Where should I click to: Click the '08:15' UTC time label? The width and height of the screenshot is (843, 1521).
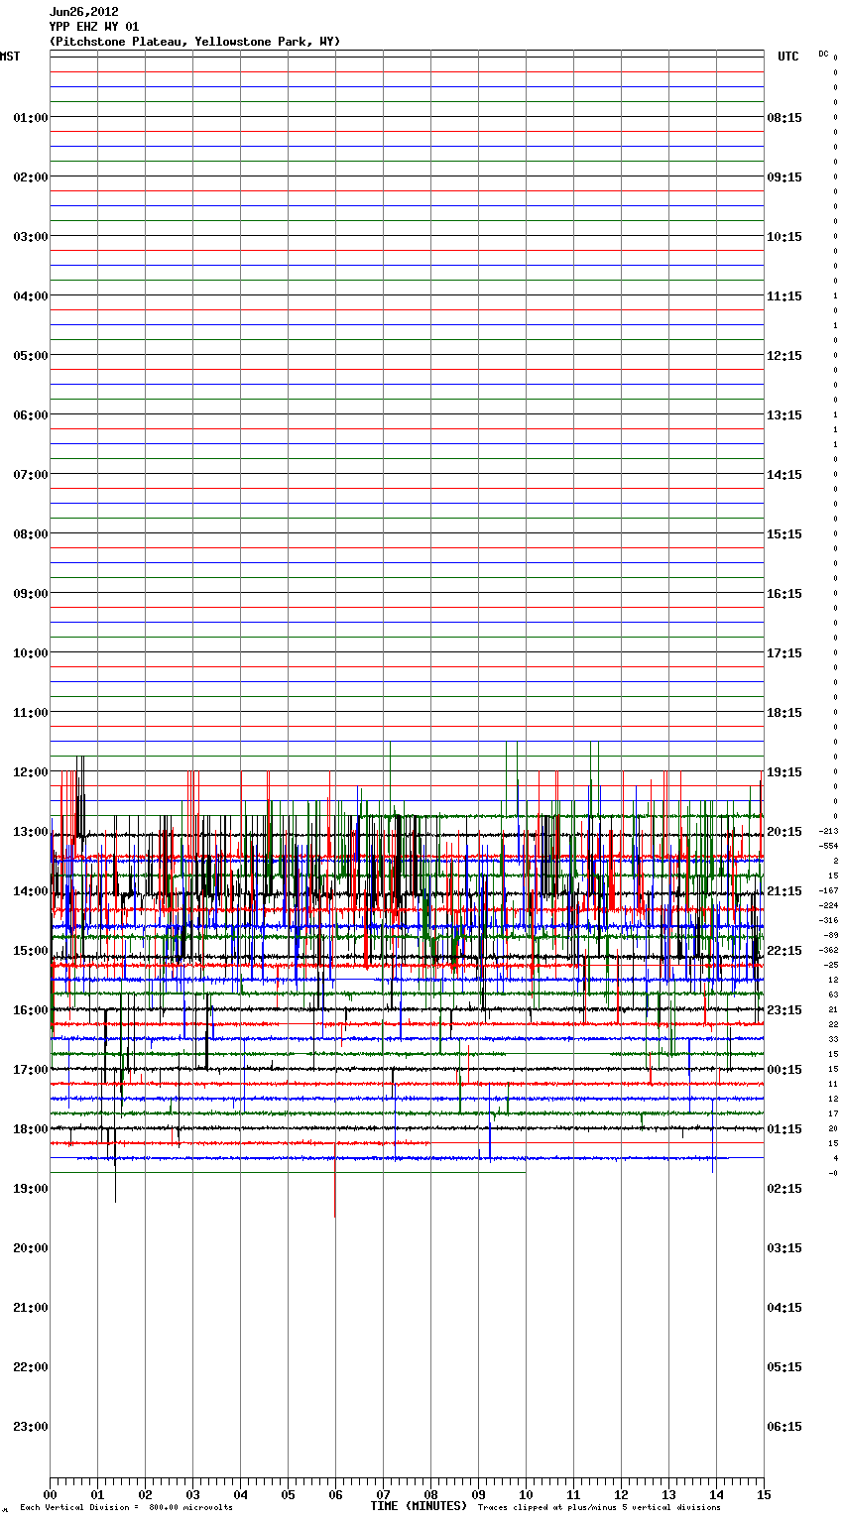click(x=784, y=118)
